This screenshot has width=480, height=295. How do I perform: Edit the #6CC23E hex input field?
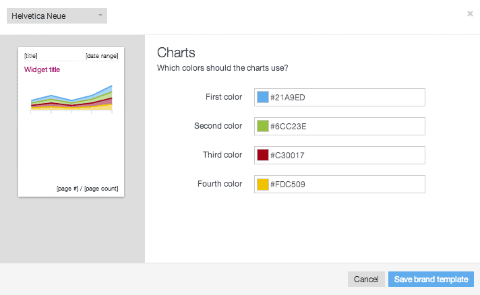340,126
